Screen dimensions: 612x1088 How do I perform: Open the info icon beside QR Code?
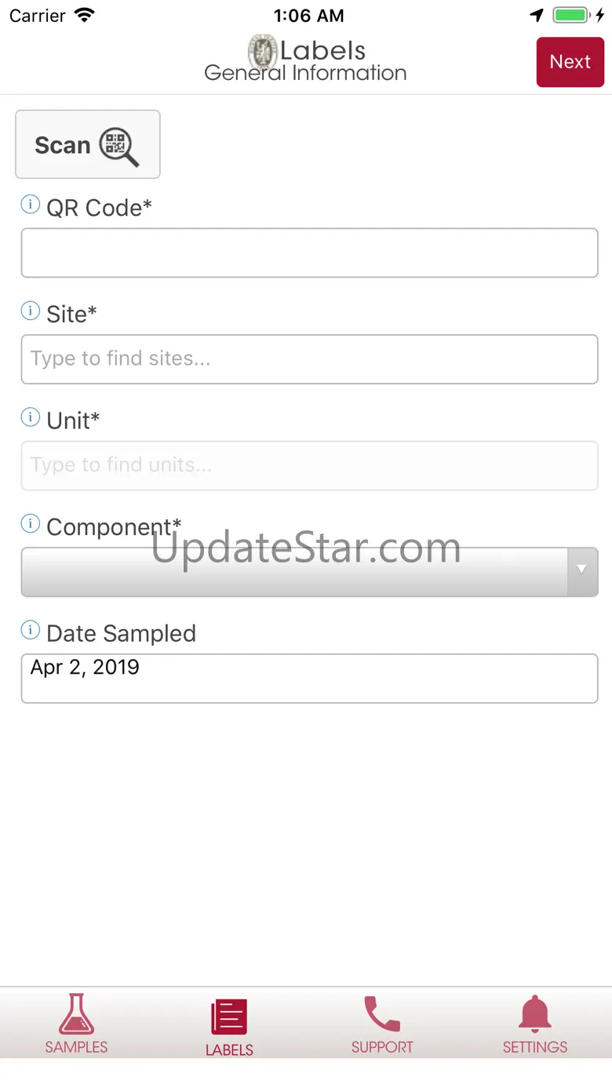pyautogui.click(x=30, y=206)
